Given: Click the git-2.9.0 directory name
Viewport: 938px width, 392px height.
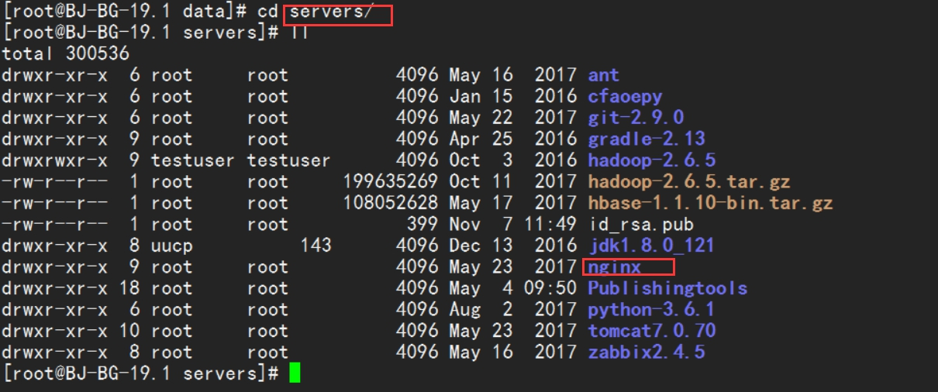Looking at the screenshot, I should tap(636, 118).
